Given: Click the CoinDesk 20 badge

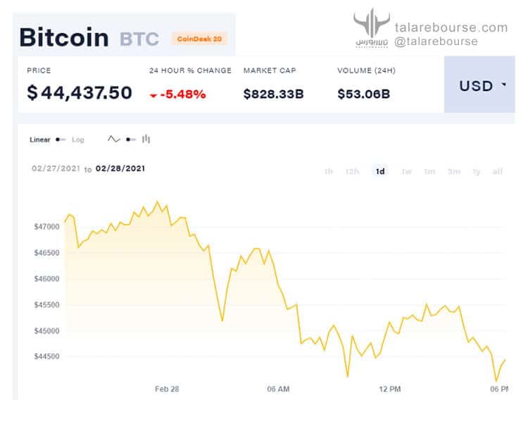Looking at the screenshot, I should click(199, 39).
